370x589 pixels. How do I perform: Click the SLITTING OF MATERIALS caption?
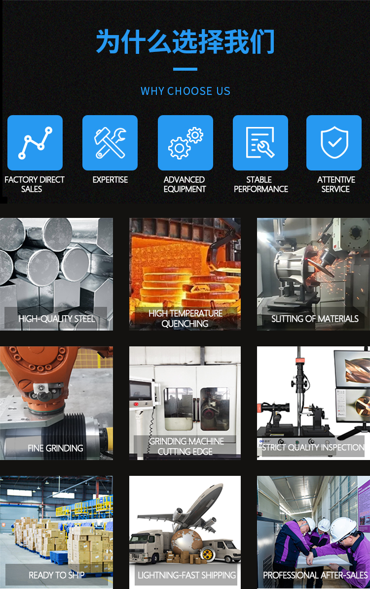click(x=315, y=319)
